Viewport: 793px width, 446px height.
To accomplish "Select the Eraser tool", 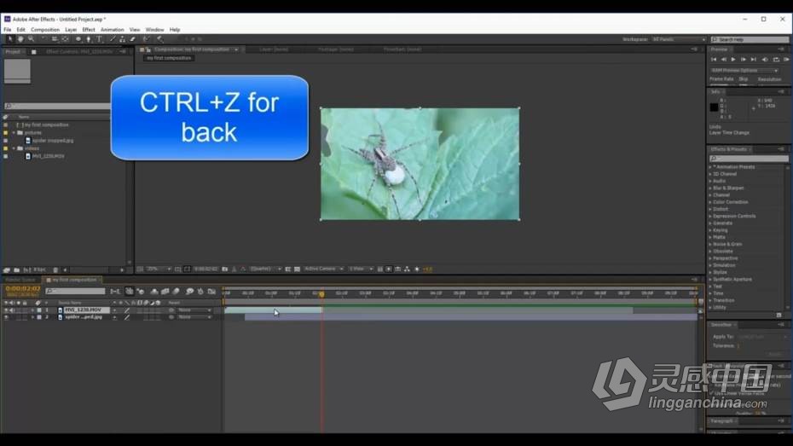I will click(x=133, y=39).
